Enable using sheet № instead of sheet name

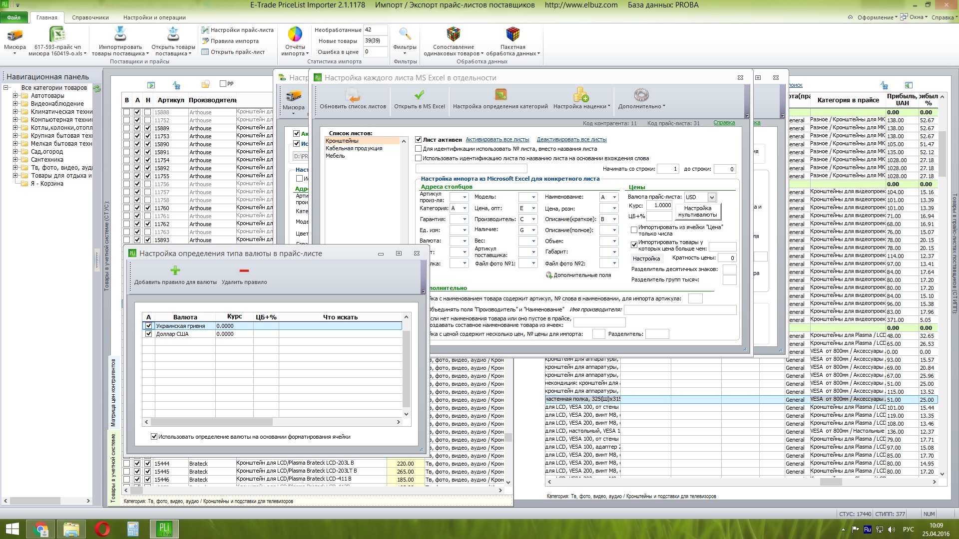click(419, 149)
